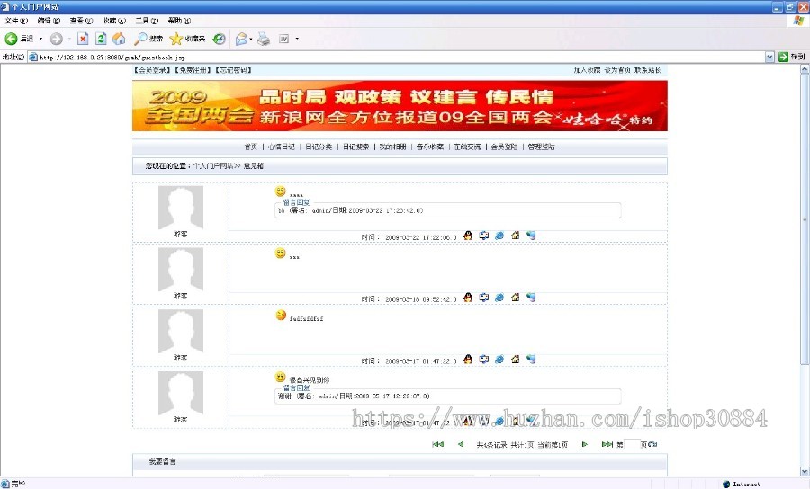Screen dimensions: 810x489
Task: Click the Edit with Word toolbar icon
Action: (x=283, y=39)
